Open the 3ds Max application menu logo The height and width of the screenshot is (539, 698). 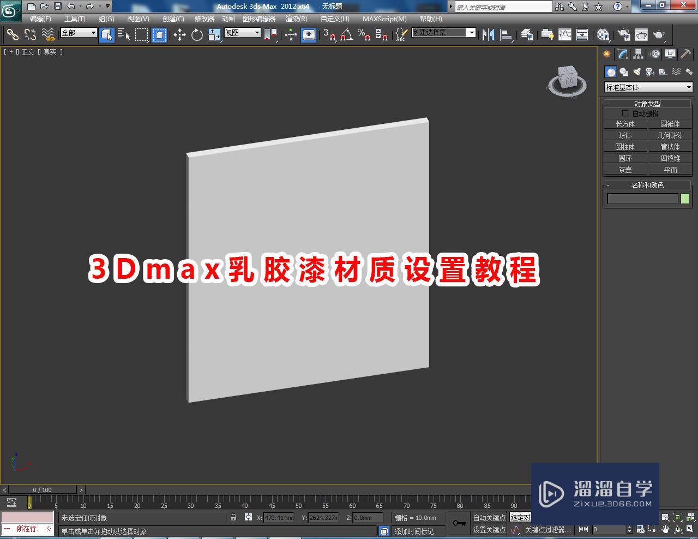pos(11,11)
